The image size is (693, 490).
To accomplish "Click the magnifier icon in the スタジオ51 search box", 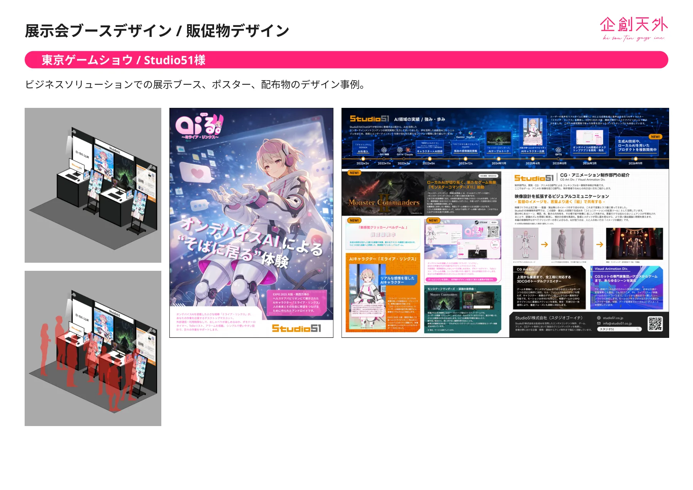I will (x=638, y=329).
